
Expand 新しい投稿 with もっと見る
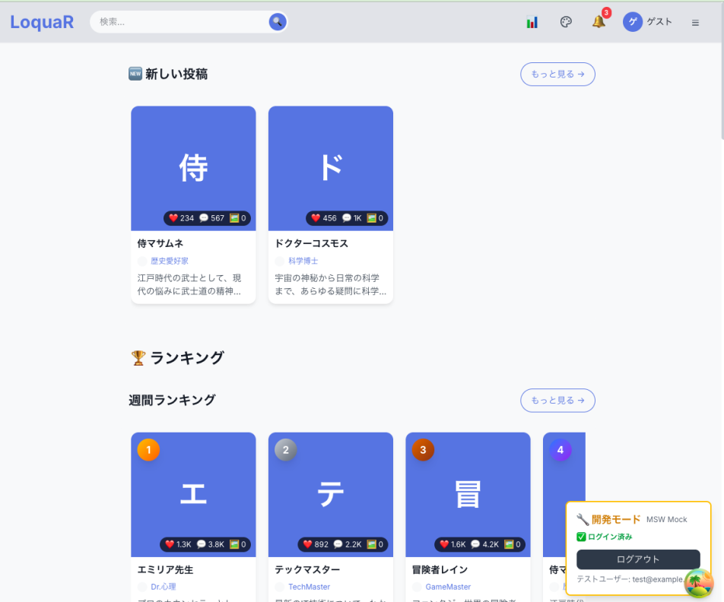pyautogui.click(x=557, y=74)
